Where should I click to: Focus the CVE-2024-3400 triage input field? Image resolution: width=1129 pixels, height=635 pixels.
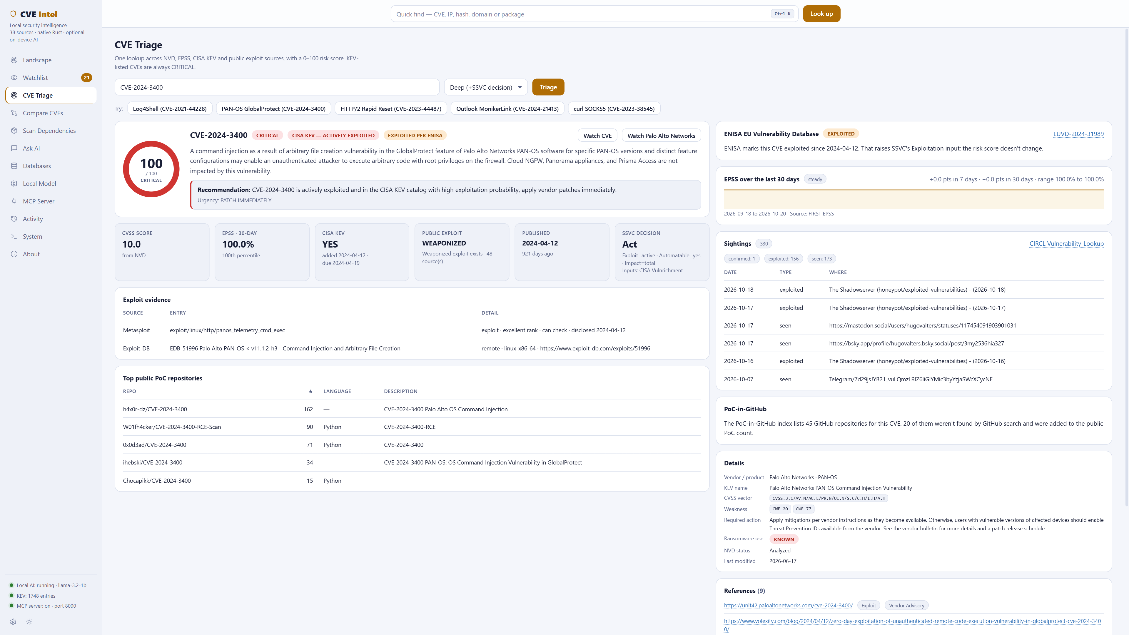277,87
